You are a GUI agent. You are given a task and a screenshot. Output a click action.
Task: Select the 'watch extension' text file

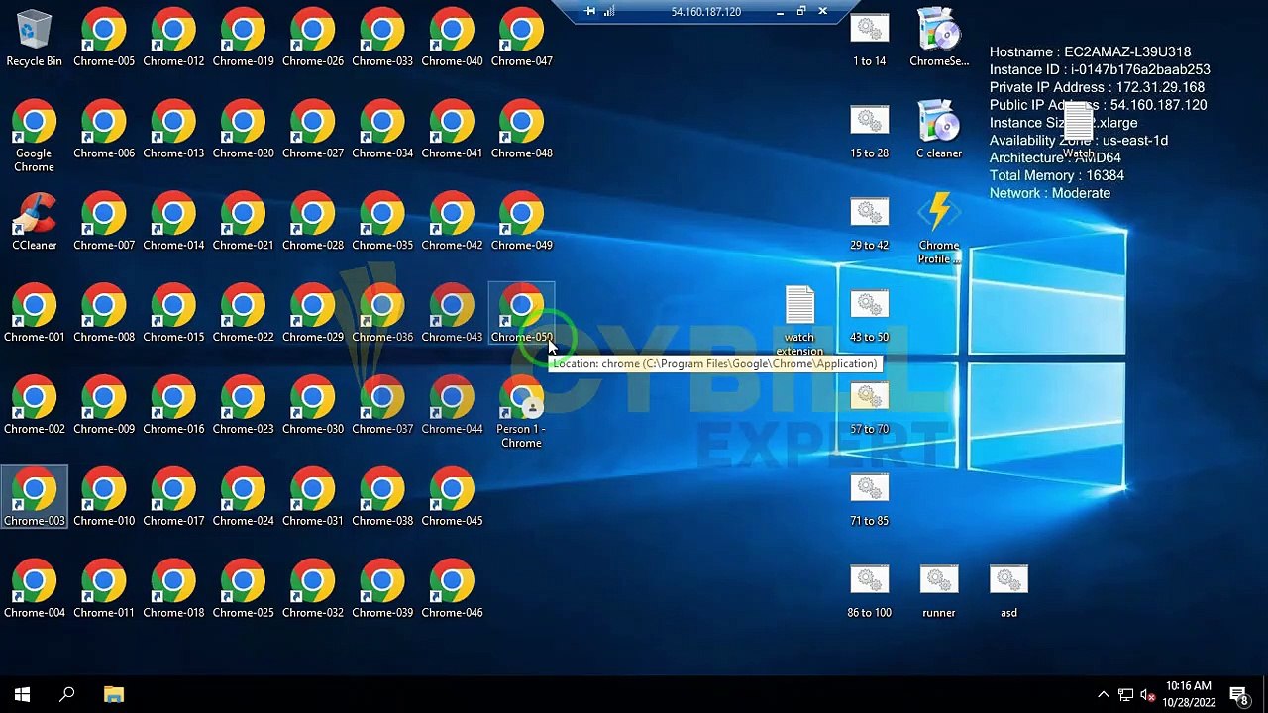tap(799, 321)
